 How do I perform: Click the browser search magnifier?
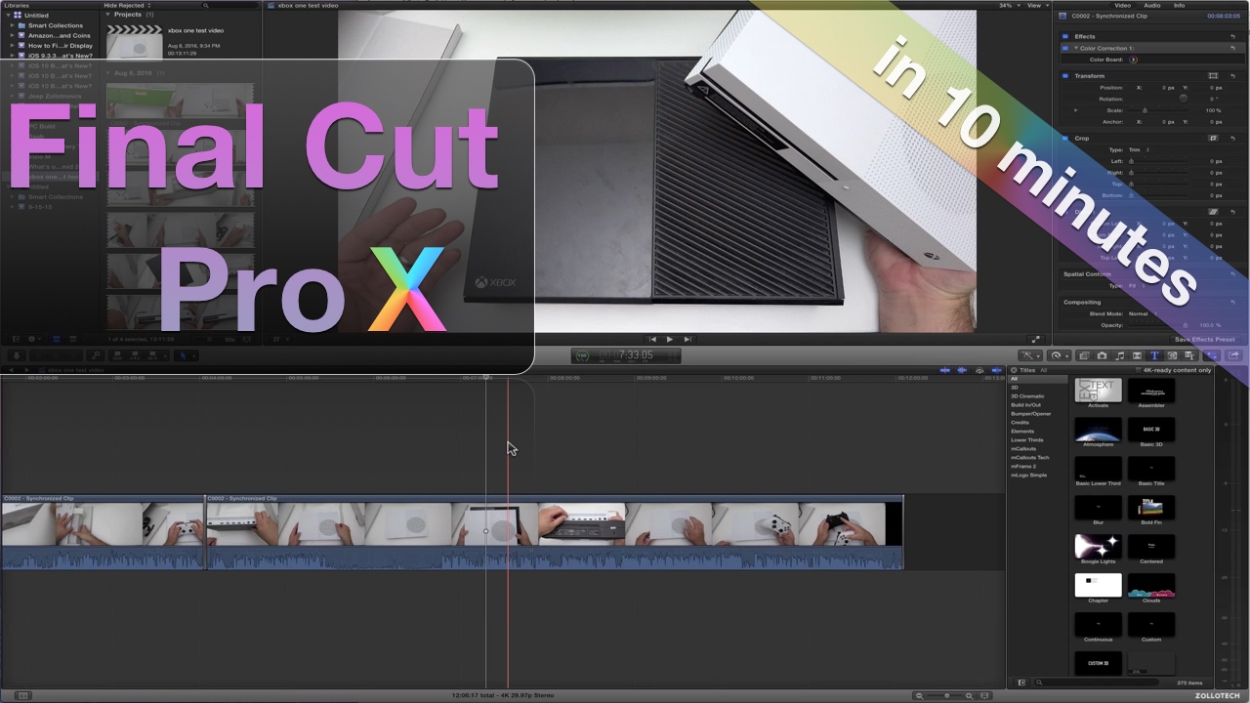click(205, 6)
